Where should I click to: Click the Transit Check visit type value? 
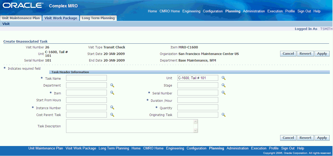point(114,47)
